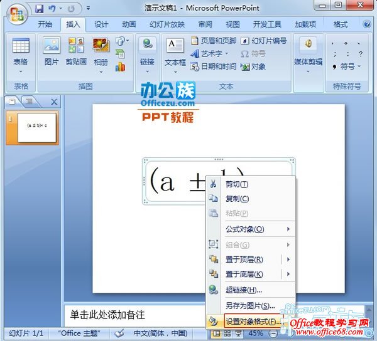Click the Save icon in quick access toolbar
377x341 pixels.
[40, 9]
